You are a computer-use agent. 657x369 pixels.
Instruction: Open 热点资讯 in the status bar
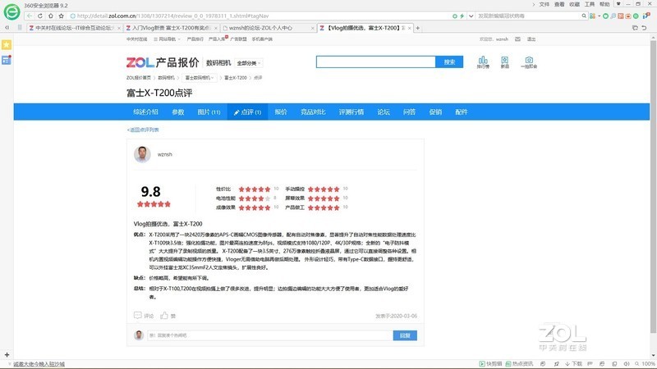[519, 364]
